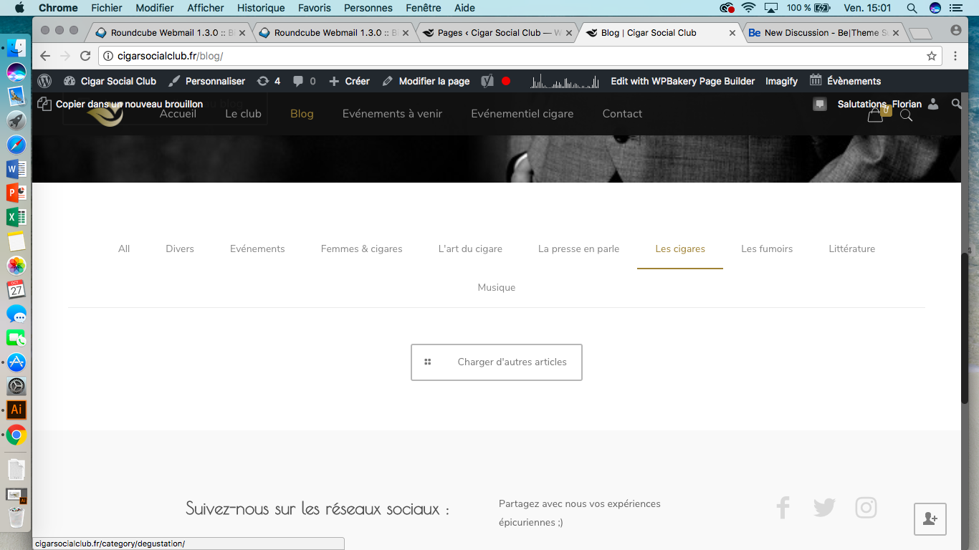Screen dimensions: 979x550
Task: Filter blog by Les fumoirs category
Action: coord(767,249)
